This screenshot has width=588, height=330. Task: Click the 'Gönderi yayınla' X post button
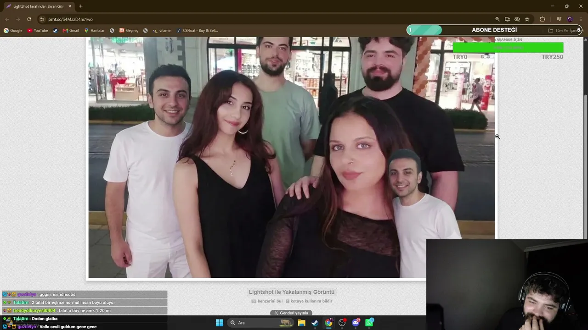click(291, 313)
